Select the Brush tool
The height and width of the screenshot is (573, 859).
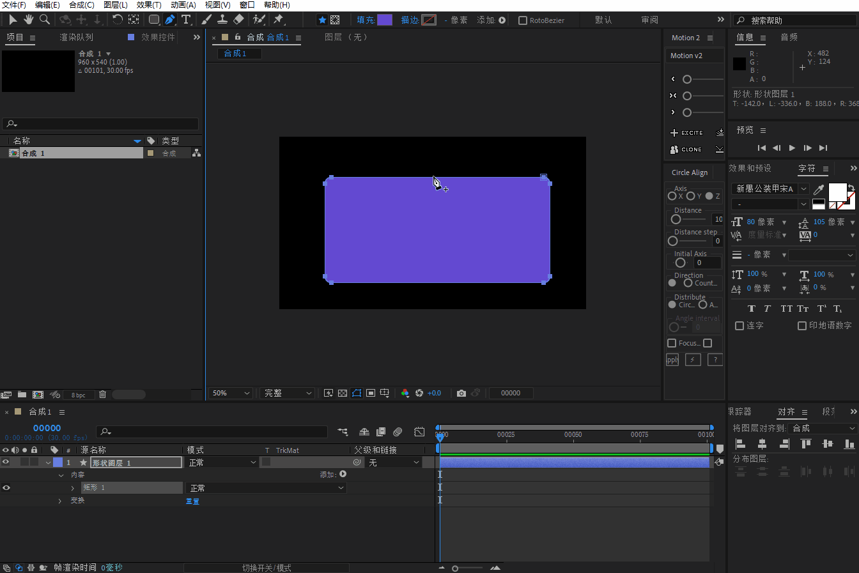pyautogui.click(x=207, y=20)
